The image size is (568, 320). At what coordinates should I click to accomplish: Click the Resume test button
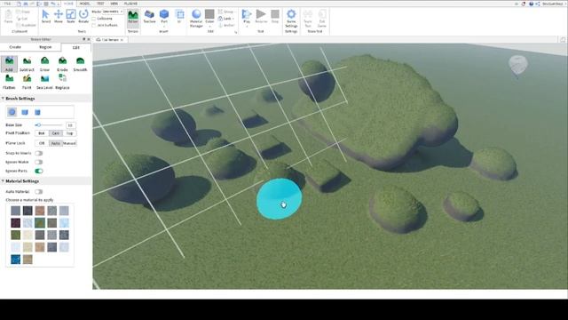261,16
